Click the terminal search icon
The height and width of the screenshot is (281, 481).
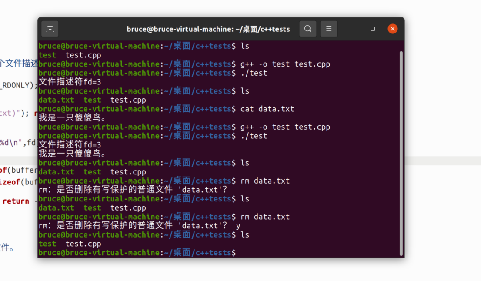click(307, 29)
